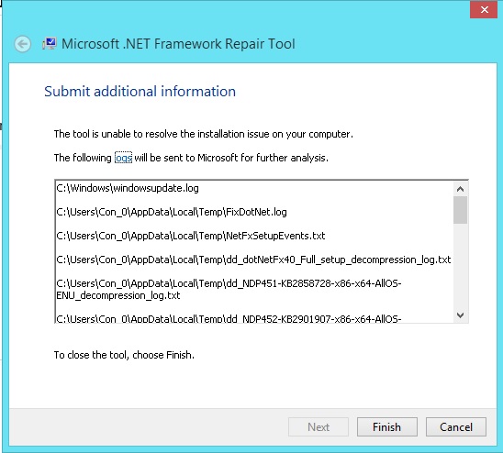Select the NDP452-KB2901907 log entry
The height and width of the screenshot is (453, 503).
[x=229, y=319]
